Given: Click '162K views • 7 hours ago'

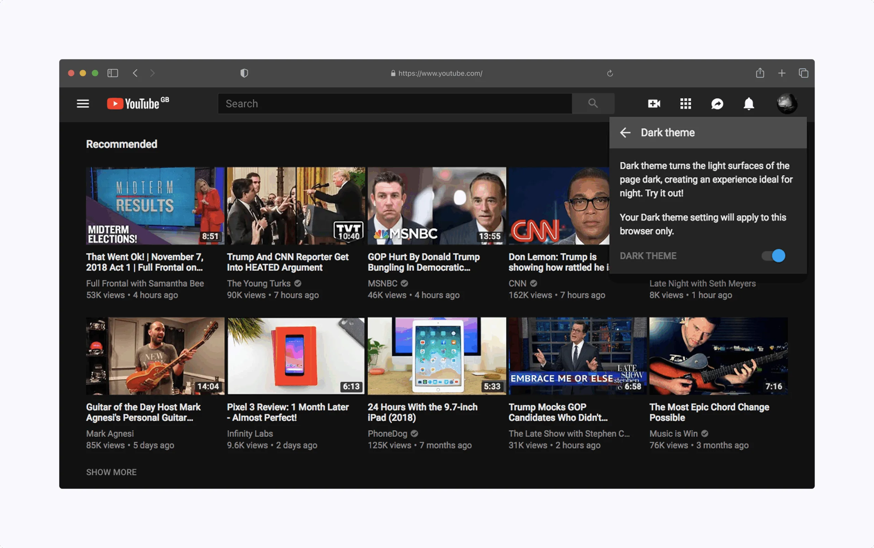Looking at the screenshot, I should click(x=557, y=295).
